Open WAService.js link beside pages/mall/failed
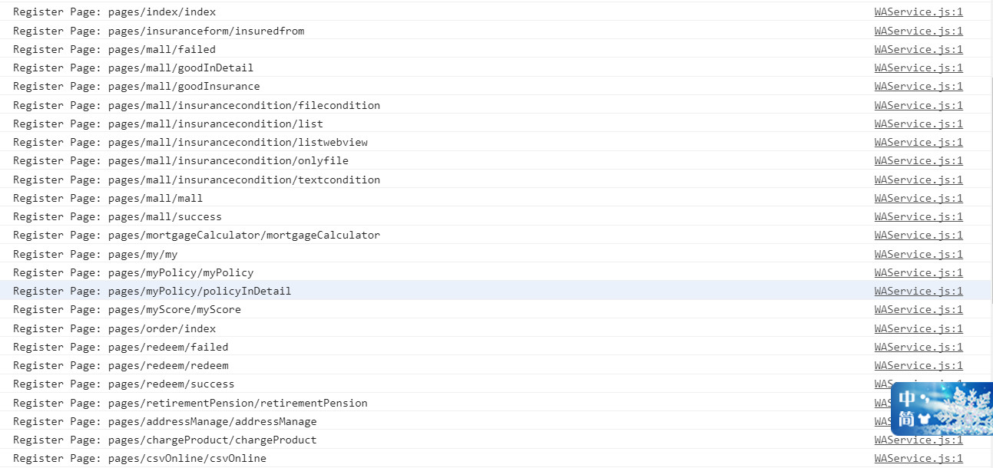The height and width of the screenshot is (468, 993). [918, 50]
